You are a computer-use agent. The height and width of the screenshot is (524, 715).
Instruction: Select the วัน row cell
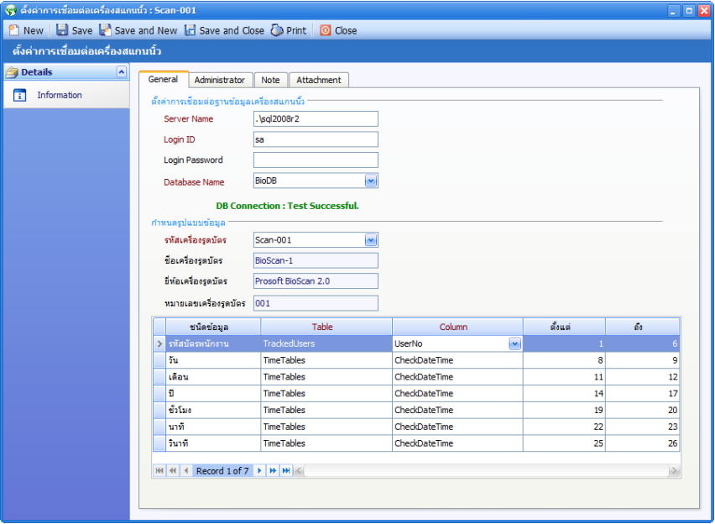[213, 360]
